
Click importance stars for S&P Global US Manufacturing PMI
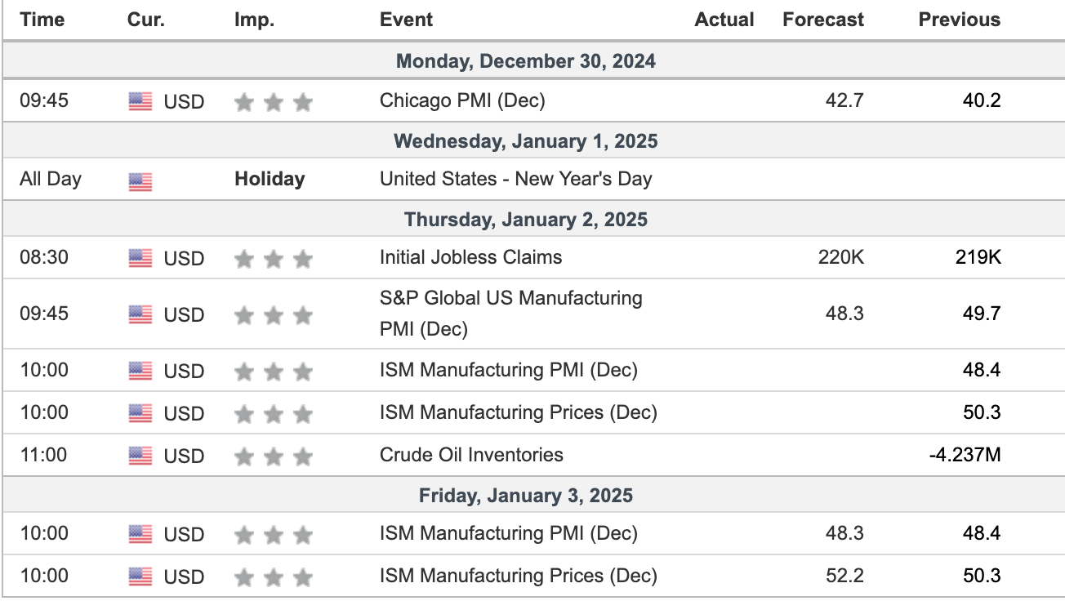click(x=273, y=315)
